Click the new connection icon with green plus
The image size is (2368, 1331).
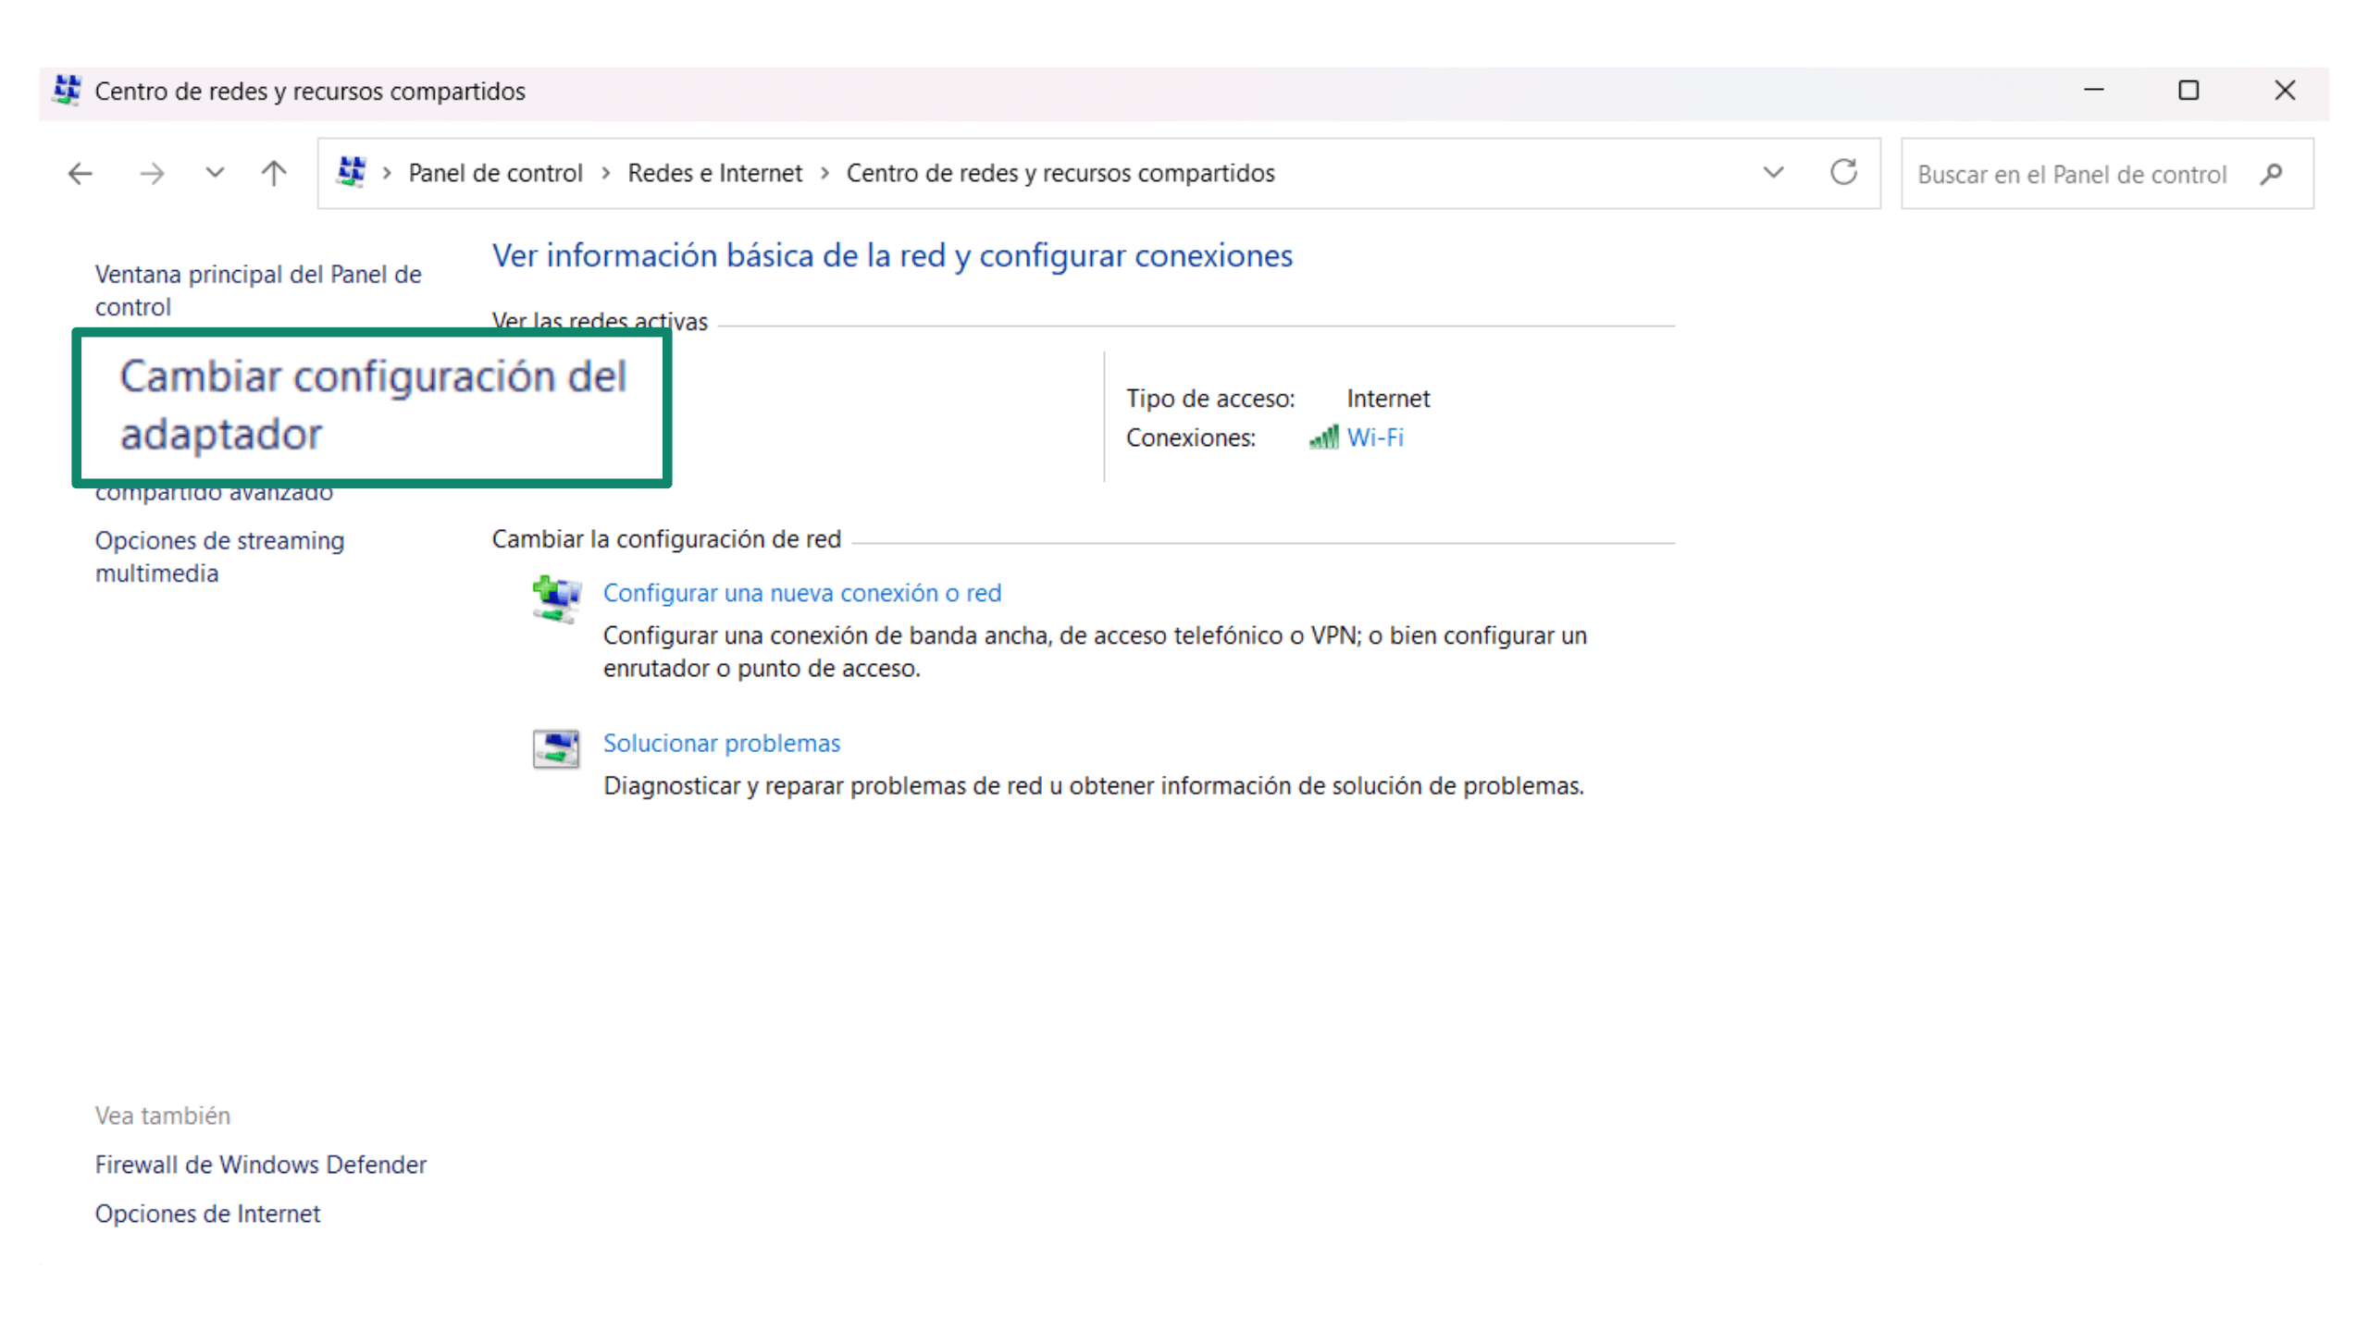[555, 598]
